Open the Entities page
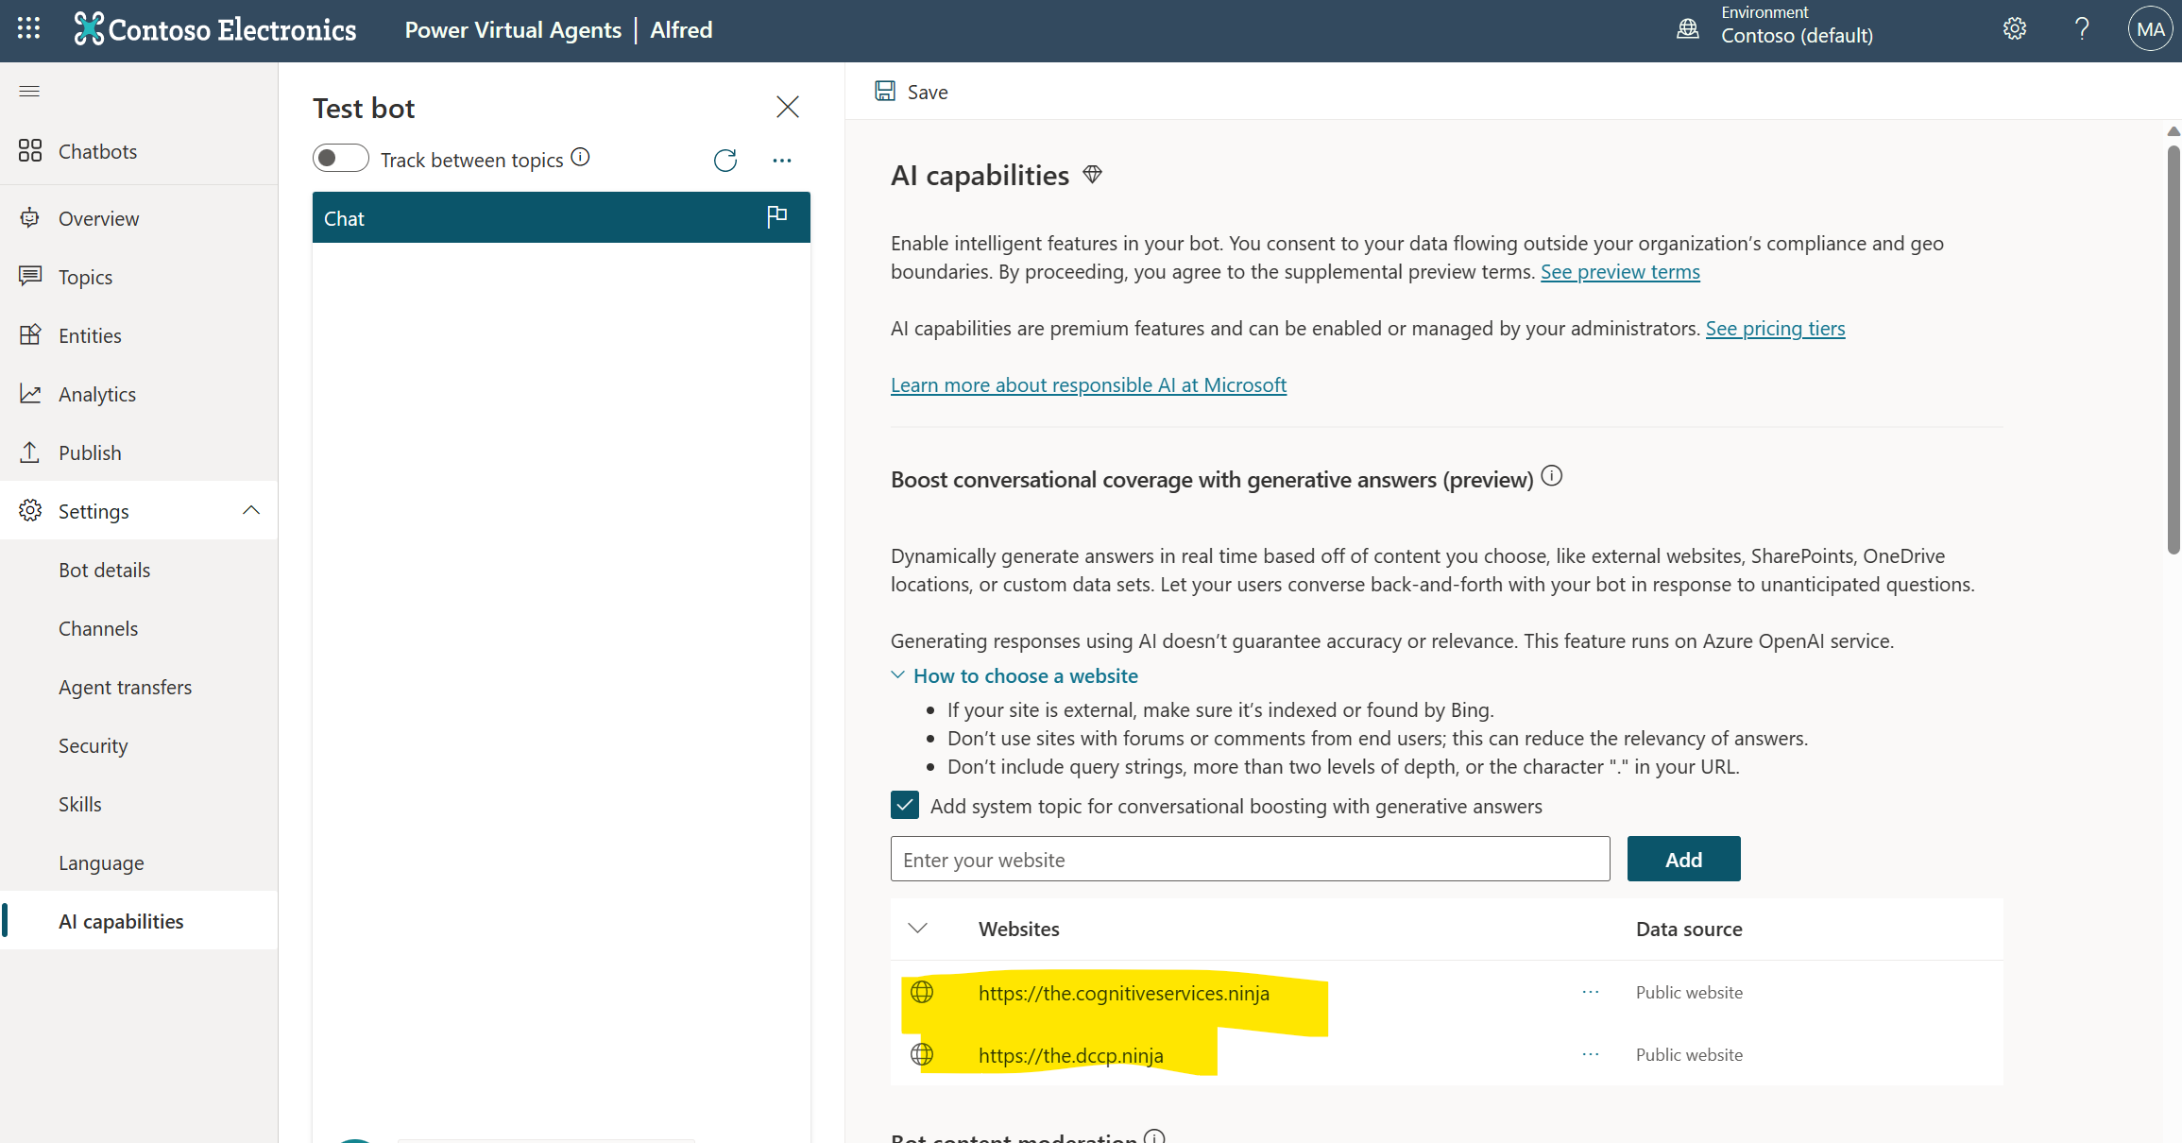This screenshot has height=1143, width=2182. pyautogui.click(x=139, y=335)
